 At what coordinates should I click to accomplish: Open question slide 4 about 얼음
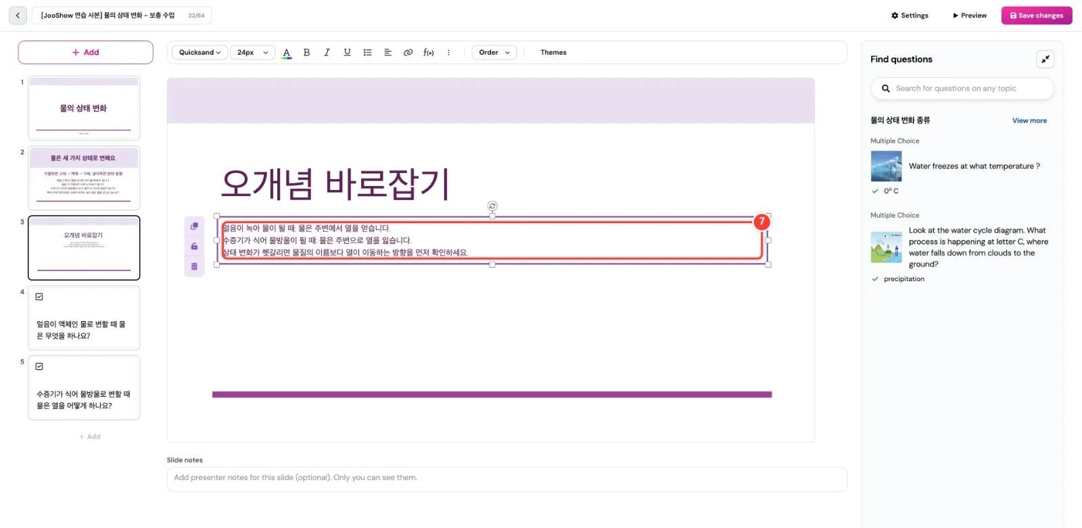[x=84, y=318]
